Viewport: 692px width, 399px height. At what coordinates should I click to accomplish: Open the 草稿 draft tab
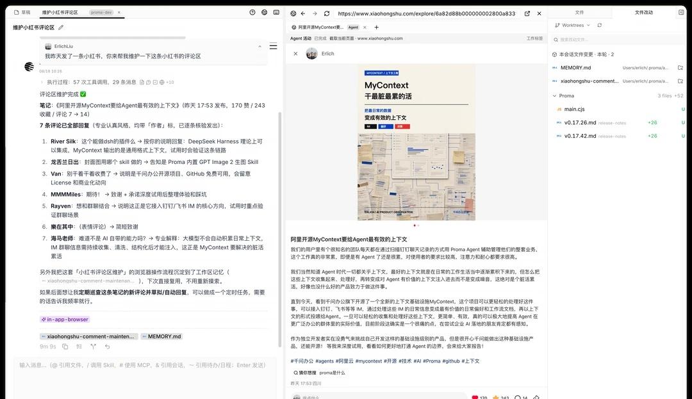pos(22,12)
